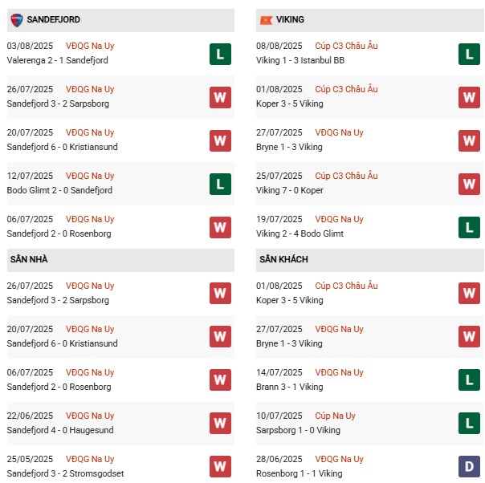This screenshot has height=483, width=485.
Task: Click the Viking team flag icon
Action: tap(266, 19)
